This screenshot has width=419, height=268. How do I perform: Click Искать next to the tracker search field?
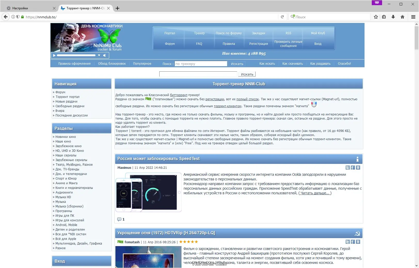[x=237, y=64]
